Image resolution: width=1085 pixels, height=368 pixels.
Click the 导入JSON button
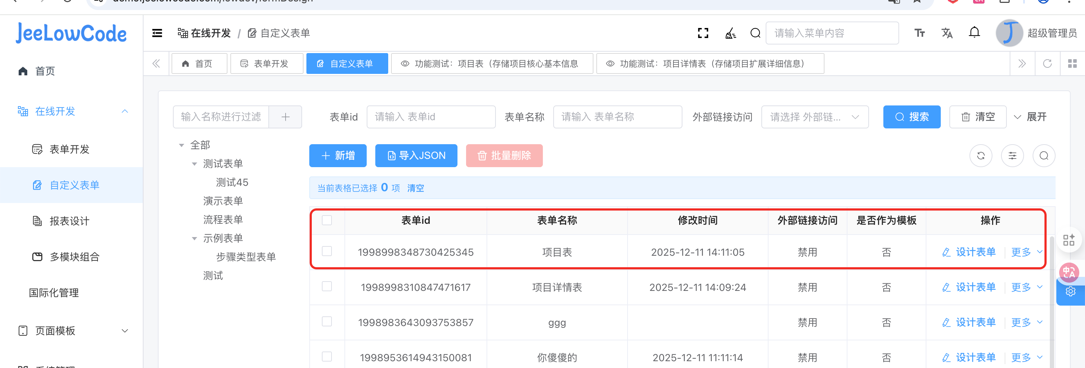(x=416, y=156)
